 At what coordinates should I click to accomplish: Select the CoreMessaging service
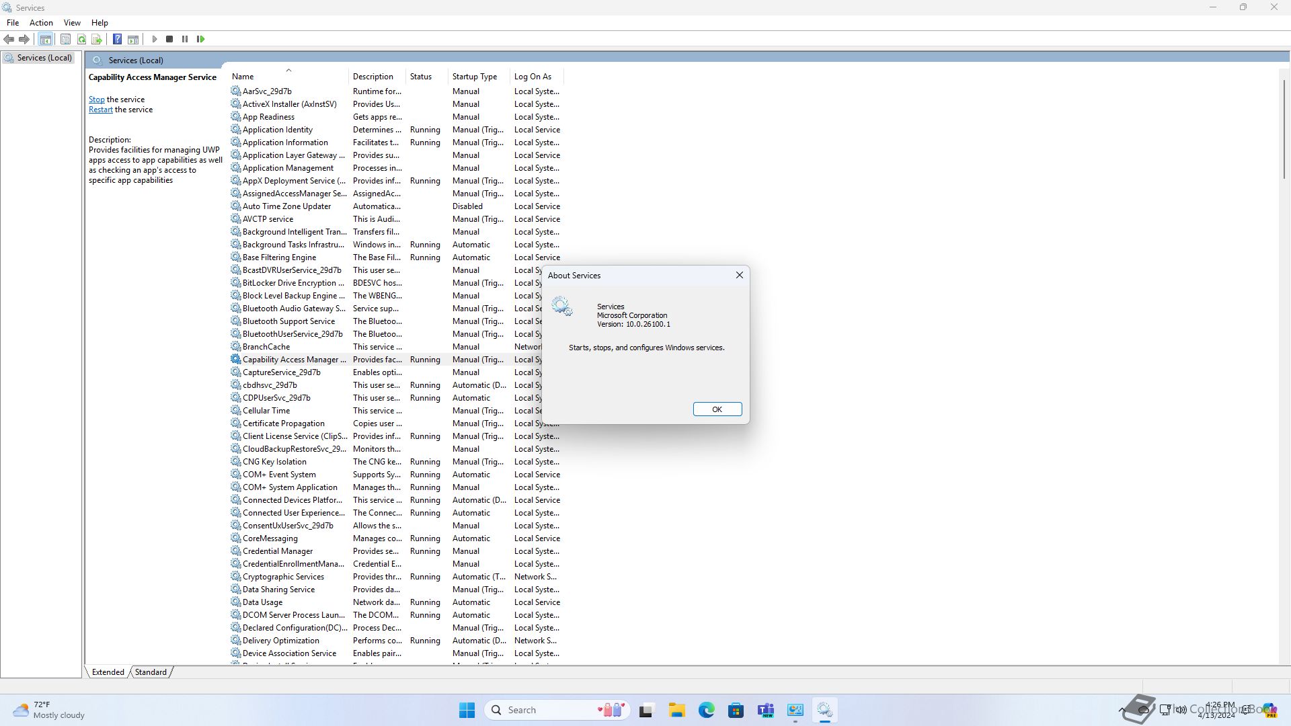(395, 538)
